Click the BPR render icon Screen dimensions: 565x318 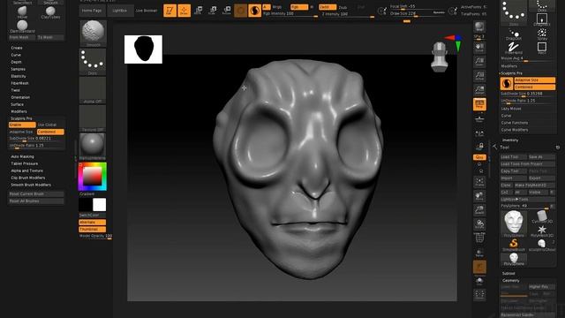point(479,26)
